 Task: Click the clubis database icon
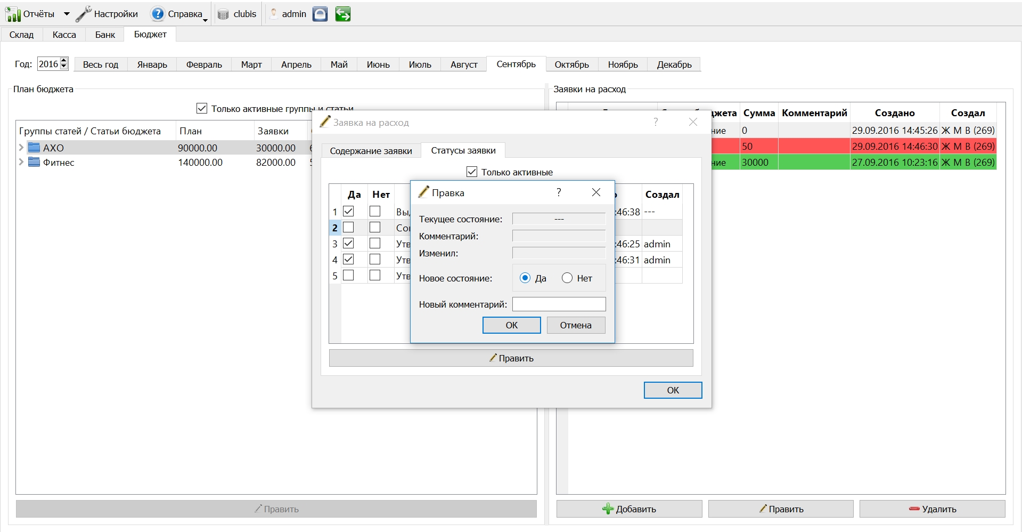(x=223, y=15)
